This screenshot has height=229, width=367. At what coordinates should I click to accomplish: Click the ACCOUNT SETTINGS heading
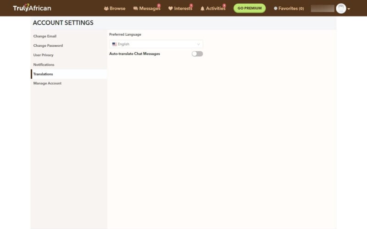pos(63,22)
